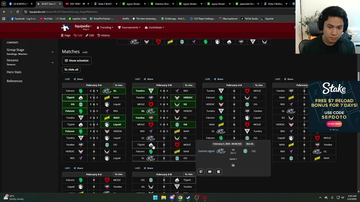Viewport: 360px width, 202px height.
Task: Open the Tournaments dropdown menu
Action: tap(129, 27)
